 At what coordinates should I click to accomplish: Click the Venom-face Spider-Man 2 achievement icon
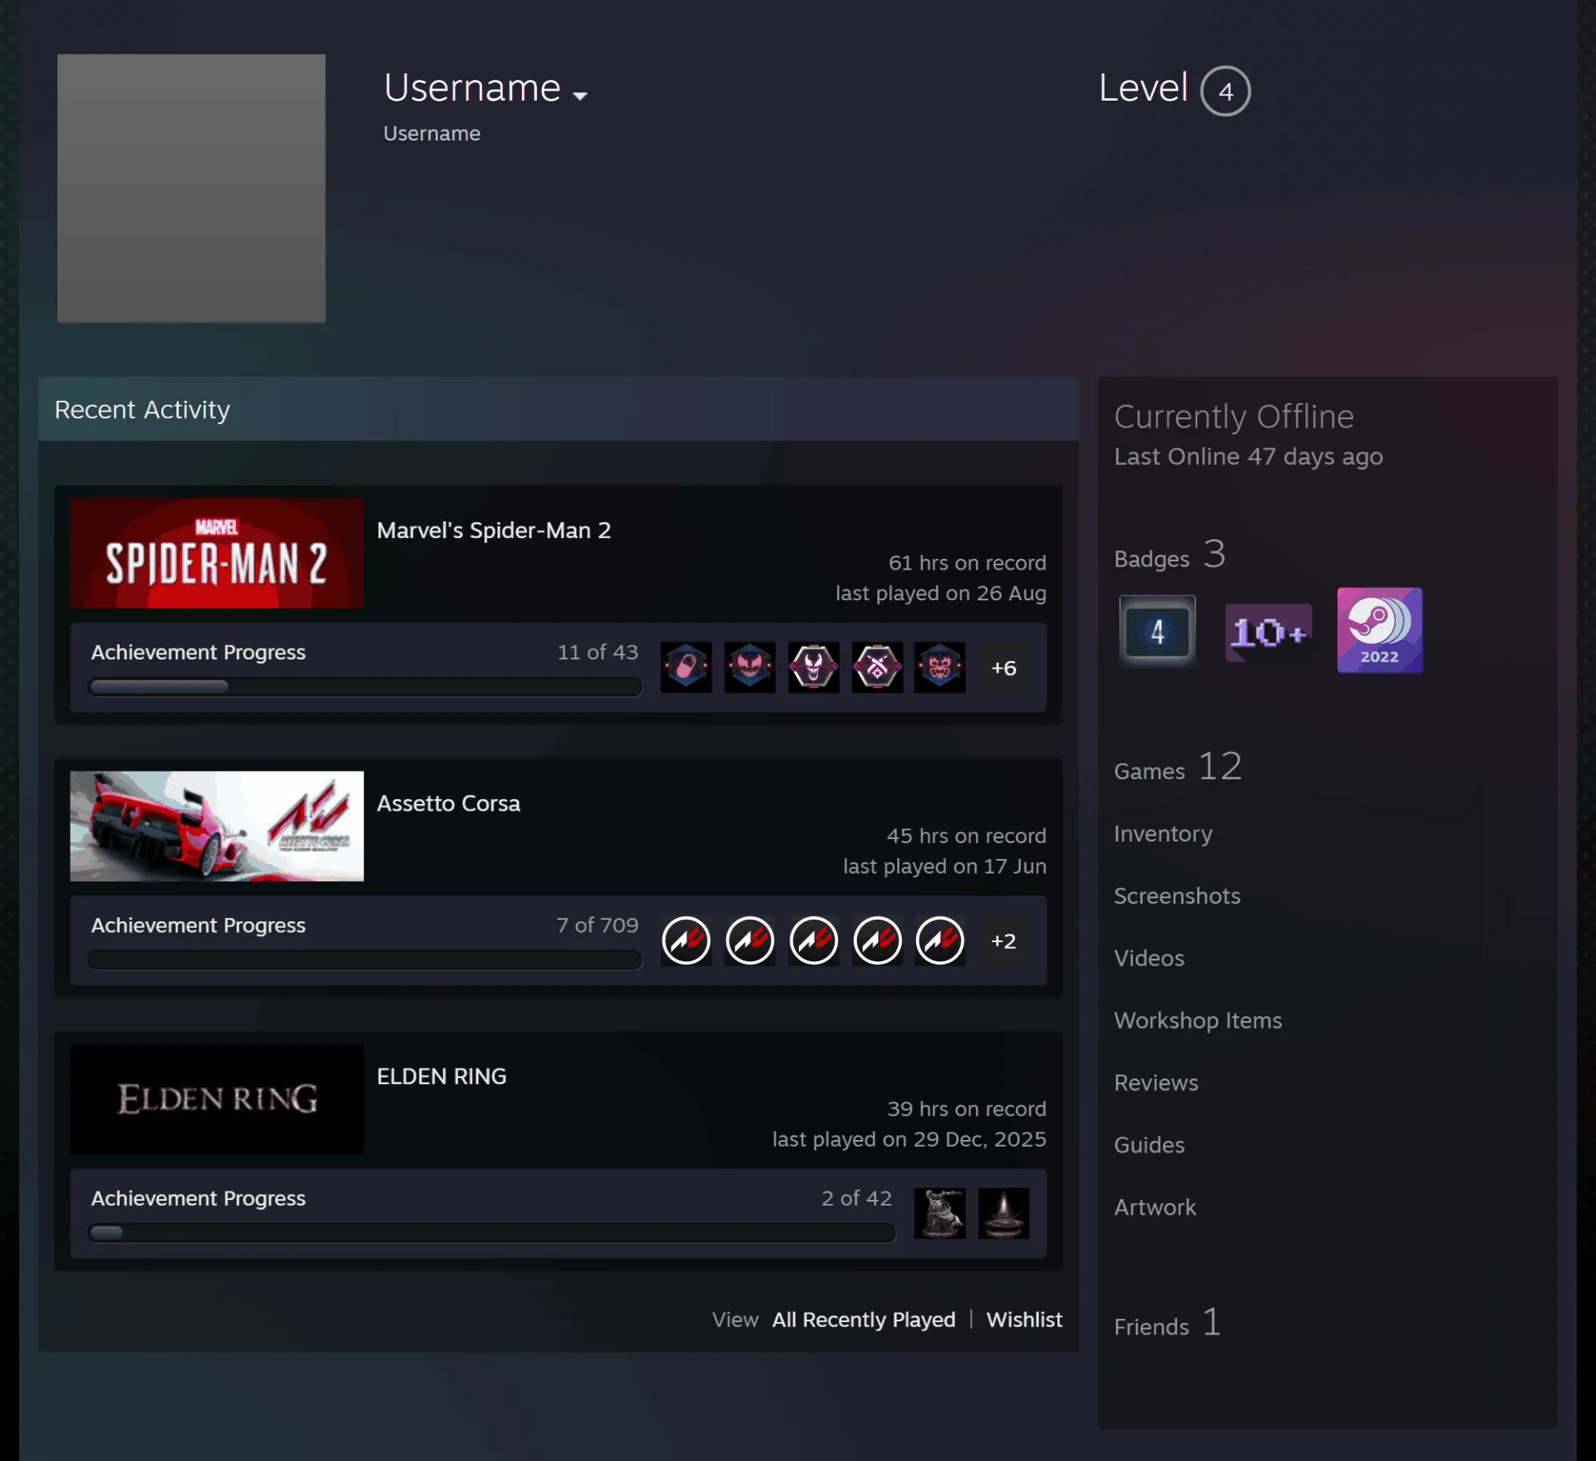[814, 667]
